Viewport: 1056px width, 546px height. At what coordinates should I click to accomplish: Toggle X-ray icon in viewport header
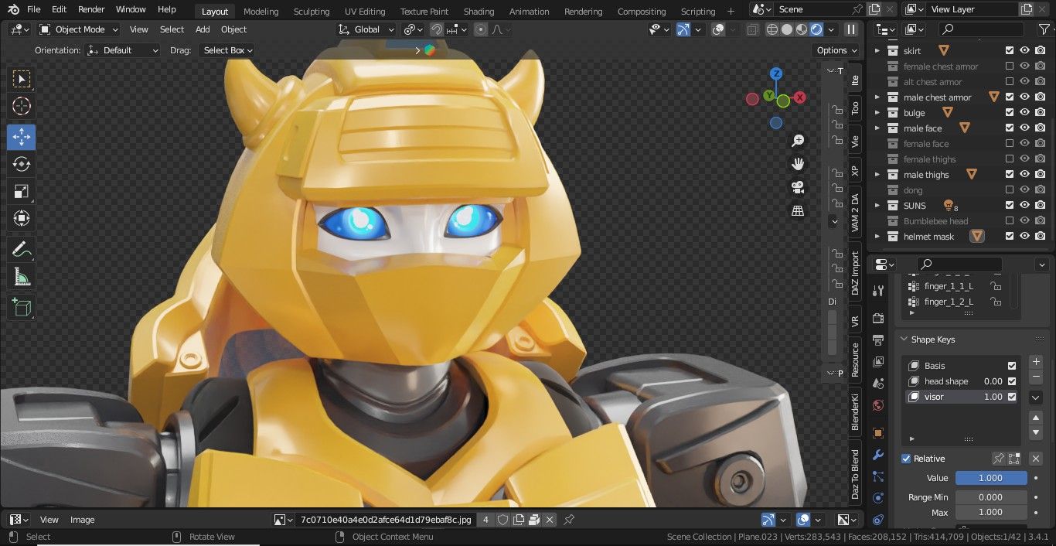coord(752,29)
